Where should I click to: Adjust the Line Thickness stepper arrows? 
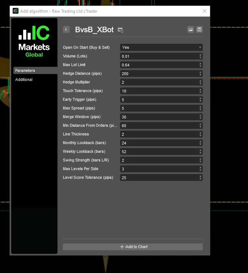tap(200, 134)
